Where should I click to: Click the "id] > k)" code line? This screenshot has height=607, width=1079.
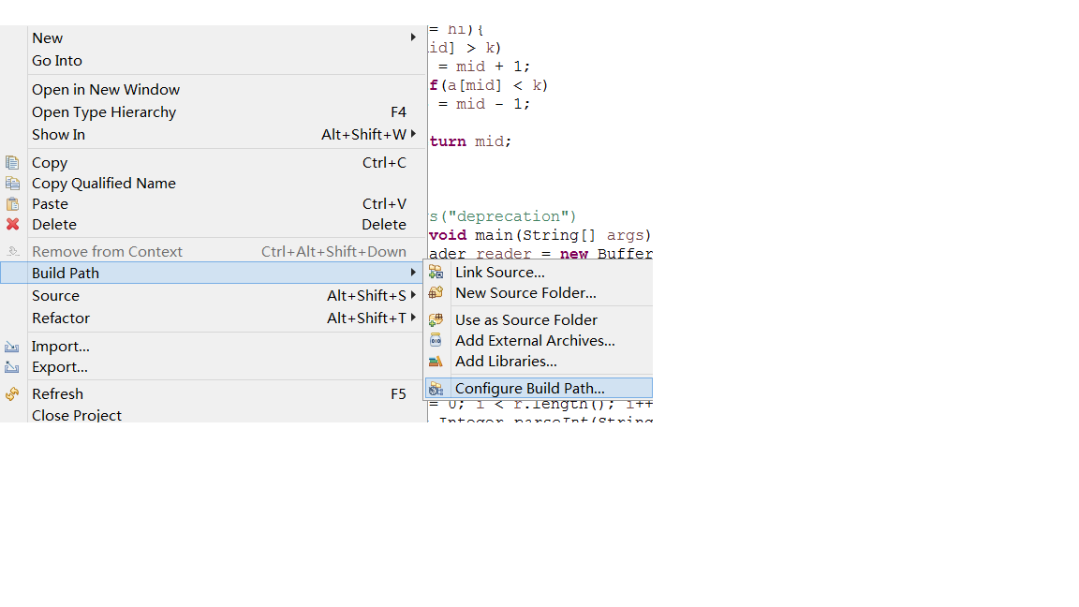466,48
